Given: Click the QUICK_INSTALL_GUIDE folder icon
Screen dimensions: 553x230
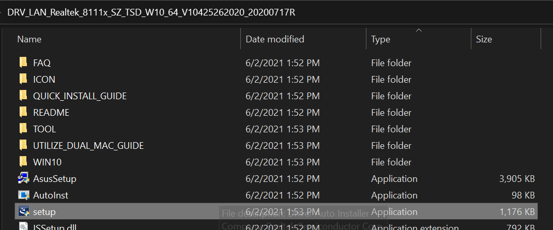Looking at the screenshot, I should pyautogui.click(x=23, y=96).
